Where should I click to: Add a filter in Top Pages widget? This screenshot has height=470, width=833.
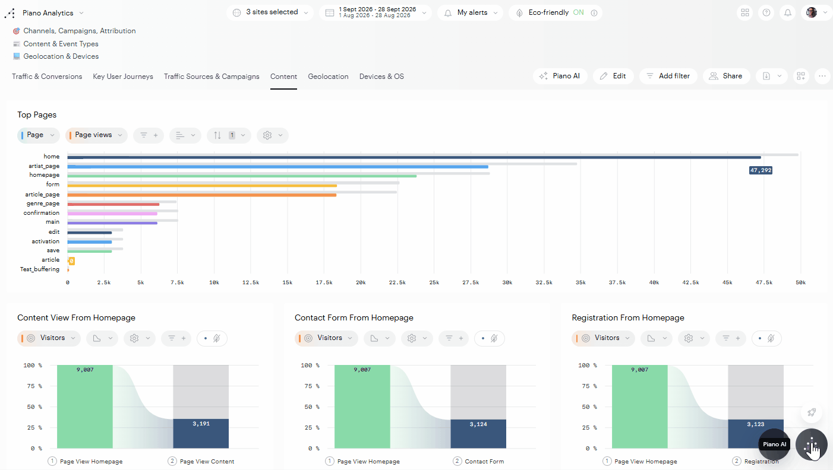pos(149,135)
